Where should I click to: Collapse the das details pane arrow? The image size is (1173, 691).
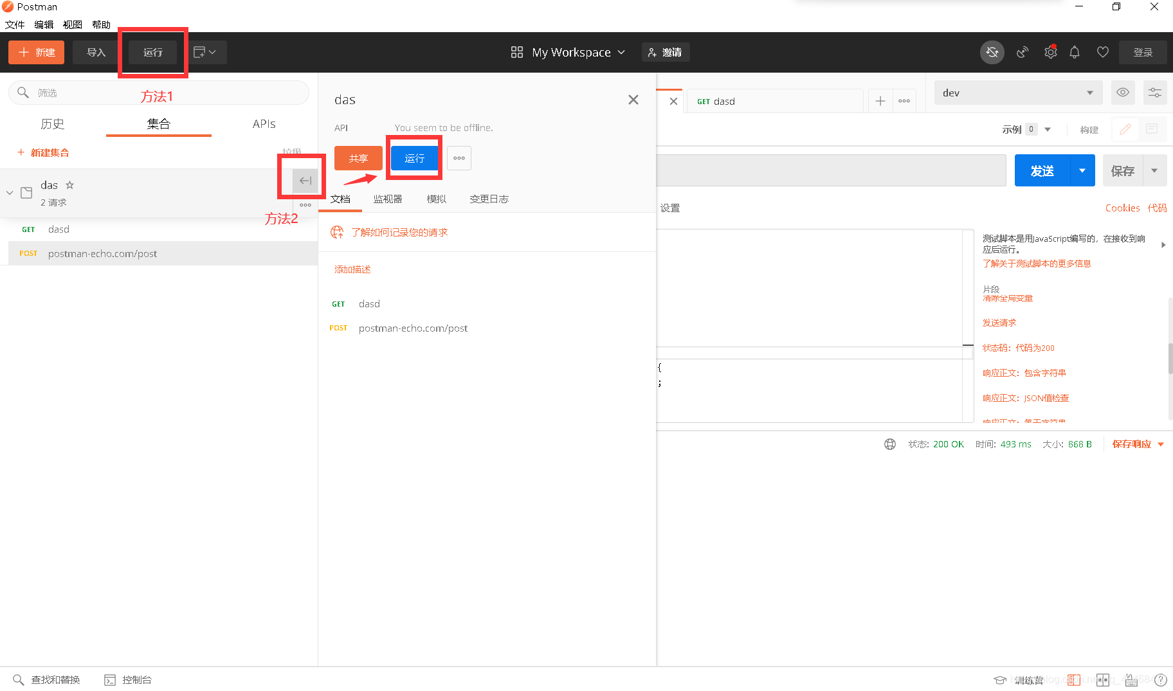click(305, 181)
